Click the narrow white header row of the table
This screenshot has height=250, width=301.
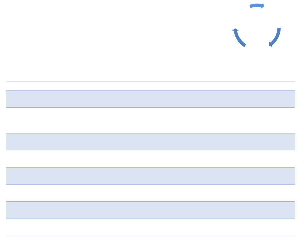point(150,86)
